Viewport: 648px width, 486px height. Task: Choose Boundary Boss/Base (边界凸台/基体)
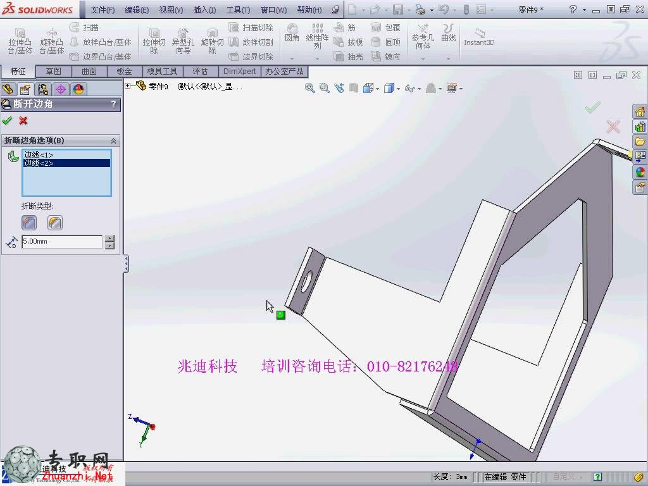tap(101, 56)
